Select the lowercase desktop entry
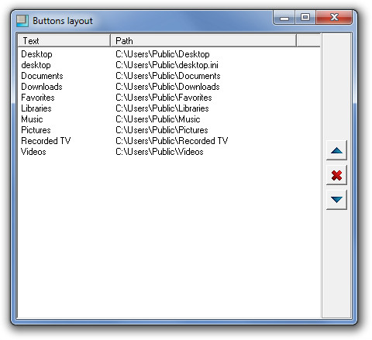The height and width of the screenshot is (340, 372). (x=36, y=65)
